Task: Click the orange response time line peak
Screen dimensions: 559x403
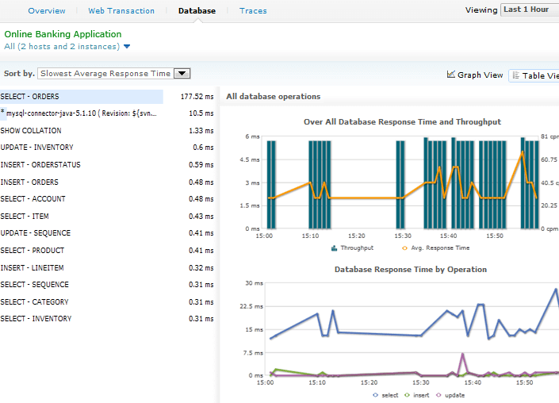Action: [x=522, y=152]
